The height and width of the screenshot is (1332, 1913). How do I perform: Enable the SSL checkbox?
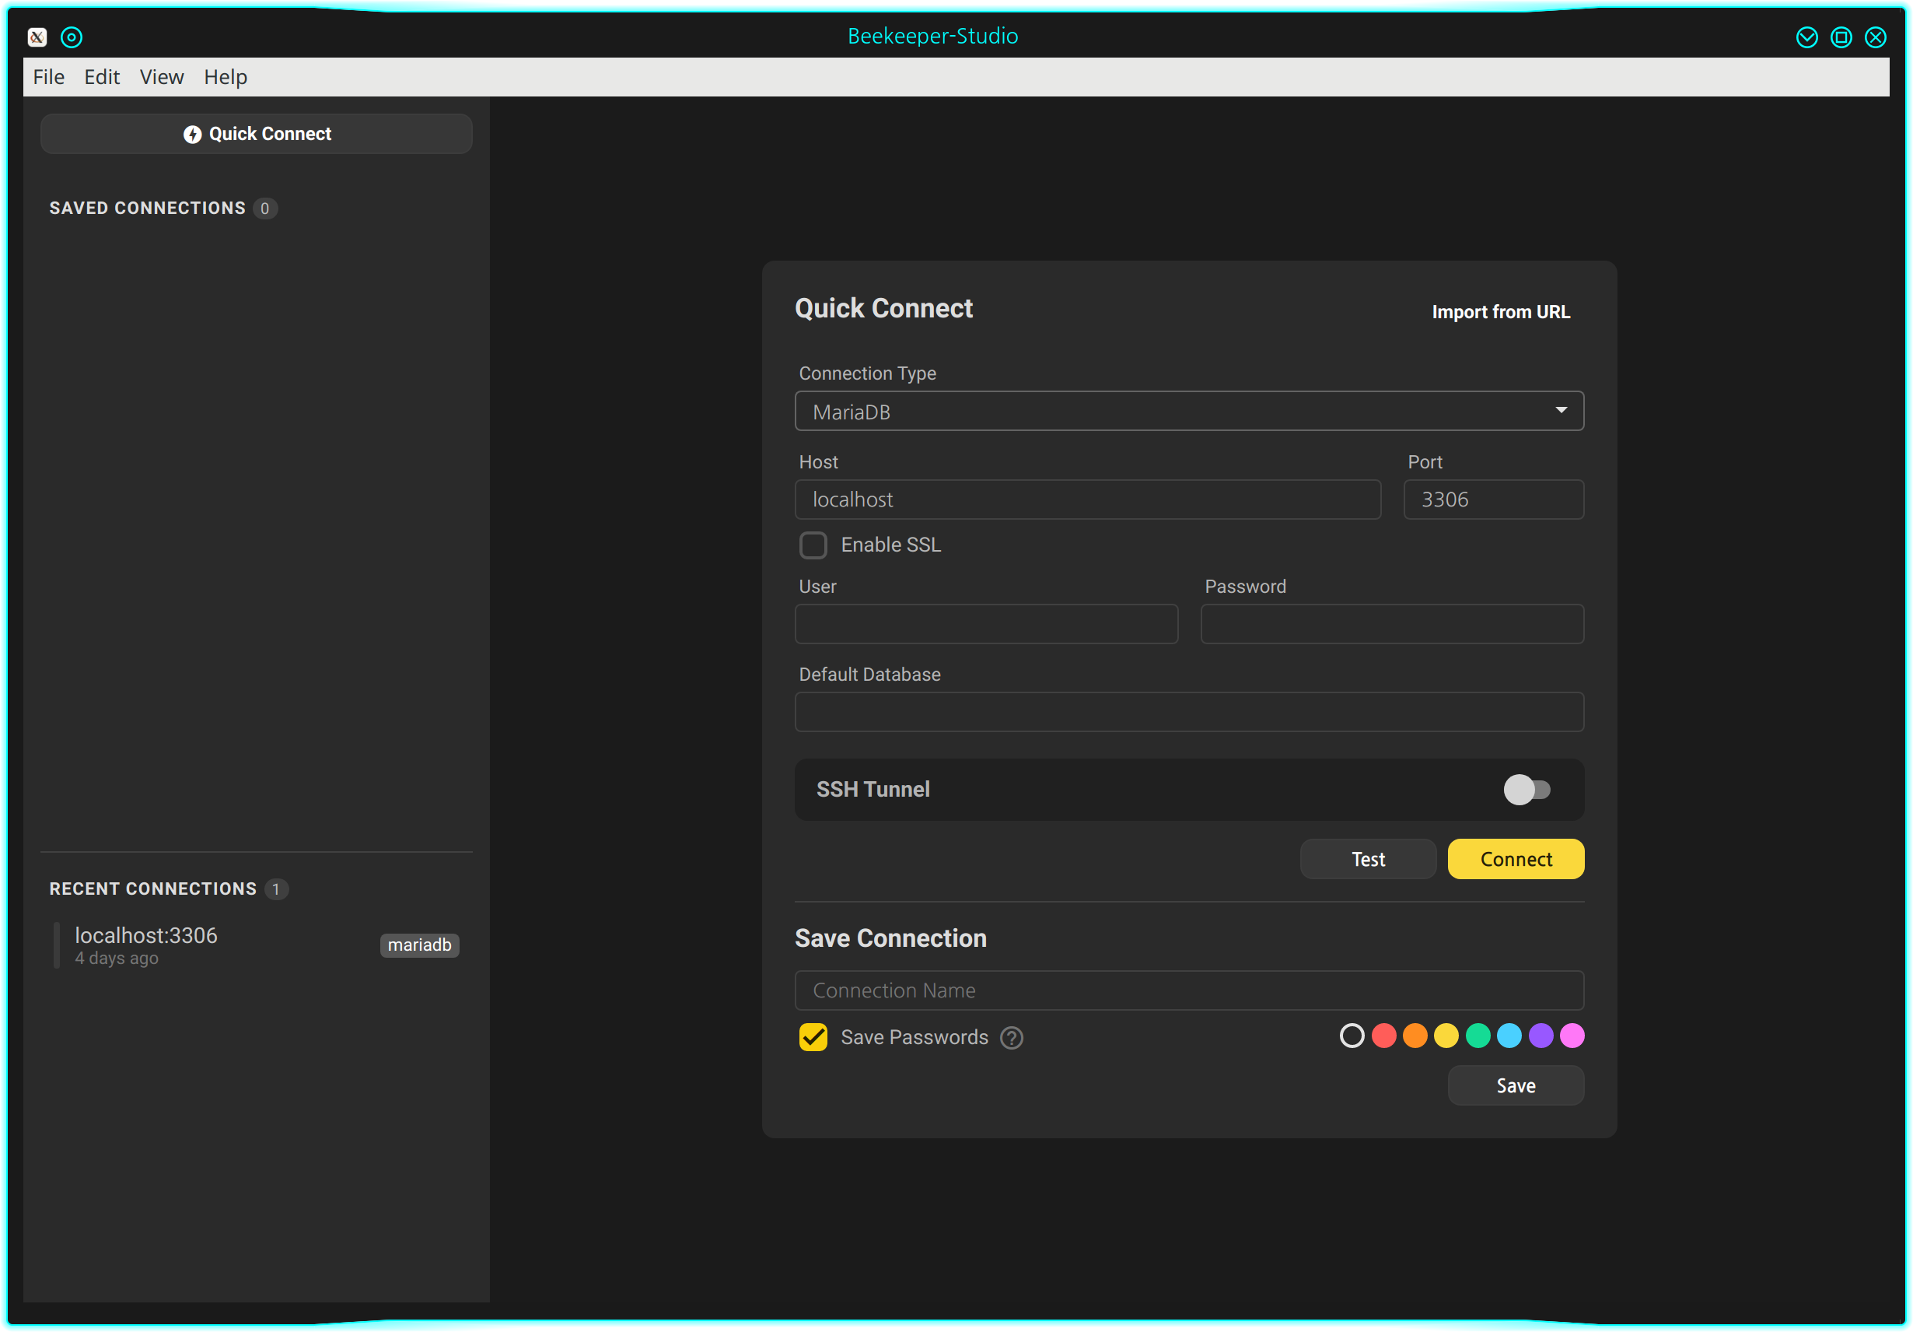813,545
